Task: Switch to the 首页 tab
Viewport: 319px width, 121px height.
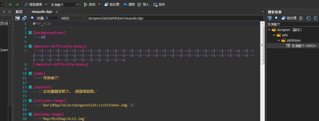Action: [19, 12]
